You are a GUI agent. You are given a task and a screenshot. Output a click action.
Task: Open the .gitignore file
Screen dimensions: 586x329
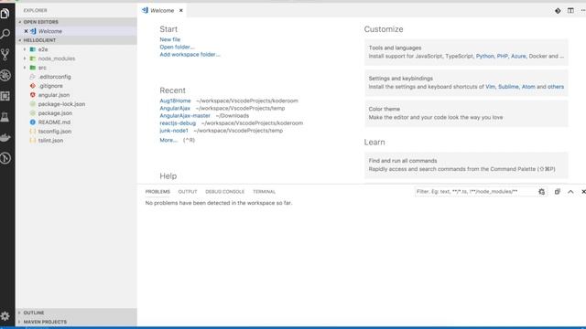(50, 86)
